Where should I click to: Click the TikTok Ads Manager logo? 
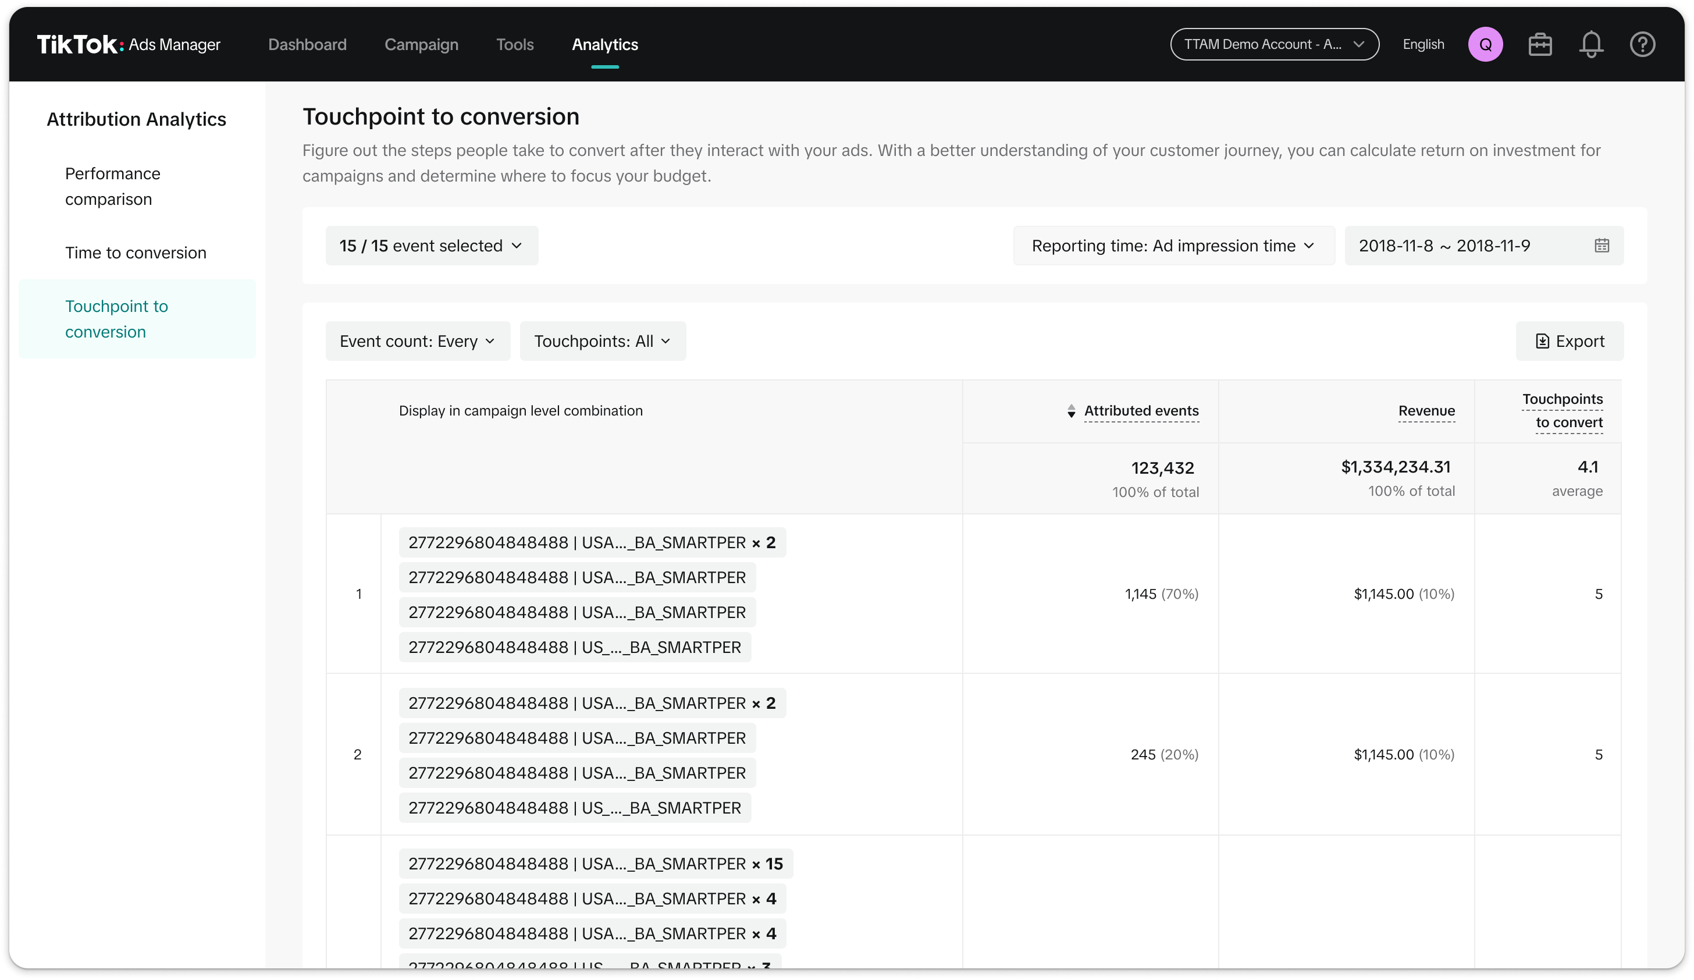129,44
